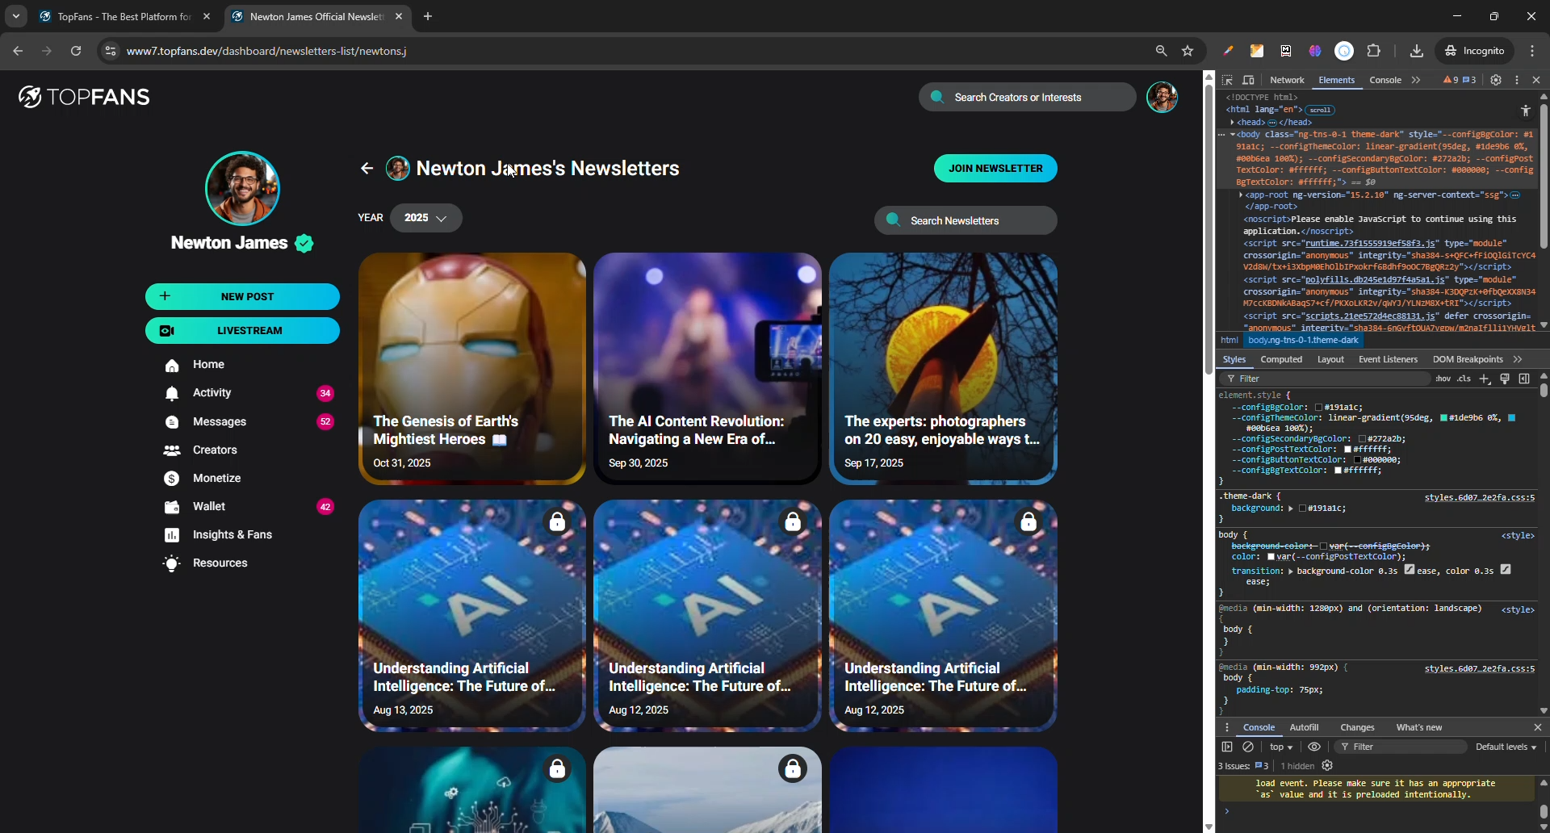The height and width of the screenshot is (833, 1550).
Task: Show more Styles sidebar tabs chevron
Action: [1518, 360]
